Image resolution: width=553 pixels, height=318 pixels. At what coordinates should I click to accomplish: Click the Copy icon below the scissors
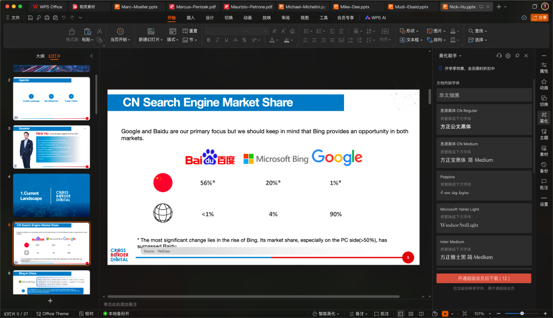(x=99, y=40)
